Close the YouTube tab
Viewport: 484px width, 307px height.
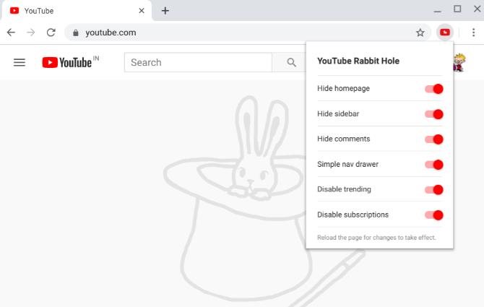tap(142, 11)
